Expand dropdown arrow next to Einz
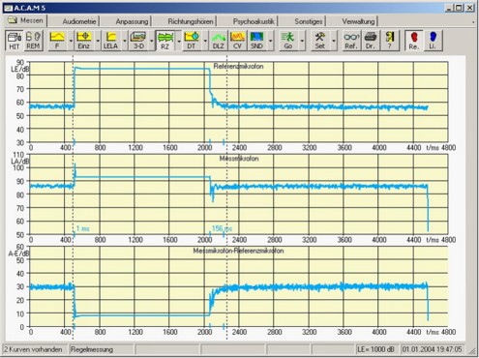479x358 pixels. [98, 41]
